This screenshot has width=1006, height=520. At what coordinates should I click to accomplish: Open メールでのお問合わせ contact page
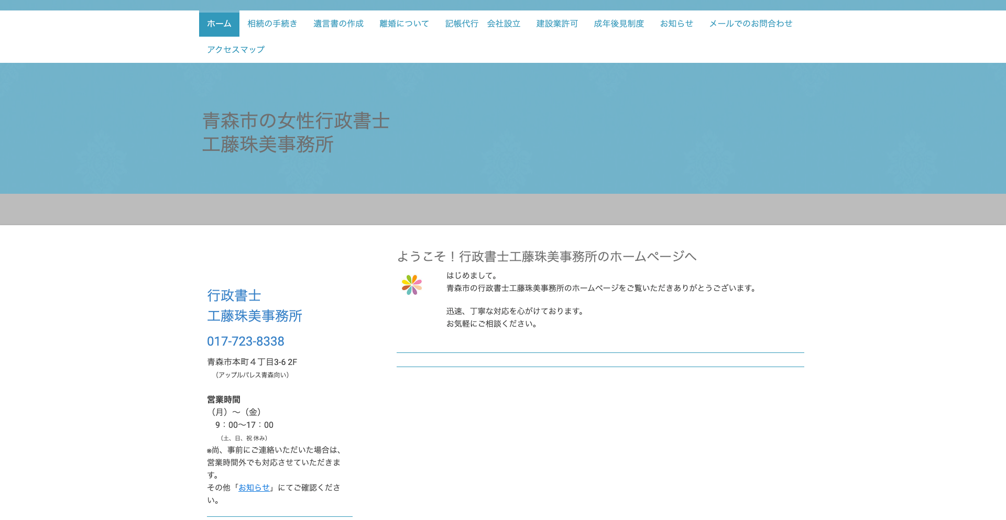(x=751, y=23)
